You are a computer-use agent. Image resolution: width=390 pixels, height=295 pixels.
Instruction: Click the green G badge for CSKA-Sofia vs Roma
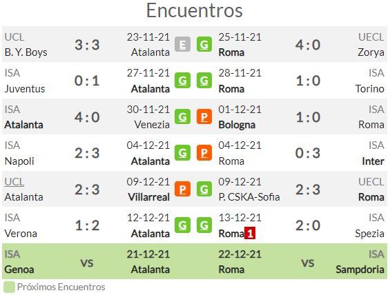coord(204,190)
